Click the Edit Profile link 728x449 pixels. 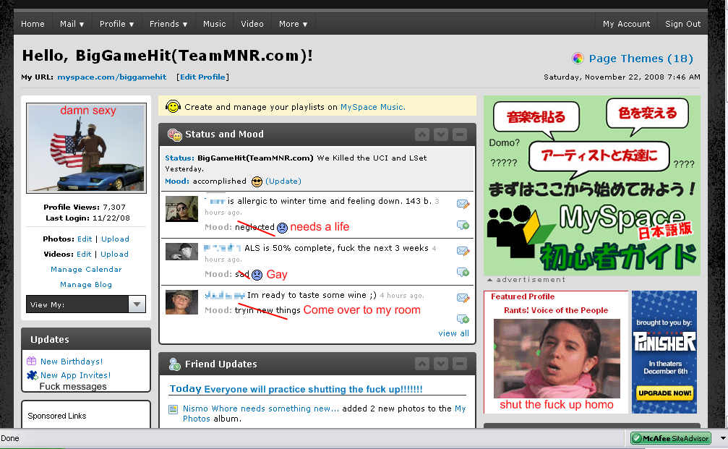pos(202,77)
